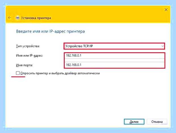Viewport: 176px width, 133px height.
Task: Click the printer icon in title
Action: [18, 18]
